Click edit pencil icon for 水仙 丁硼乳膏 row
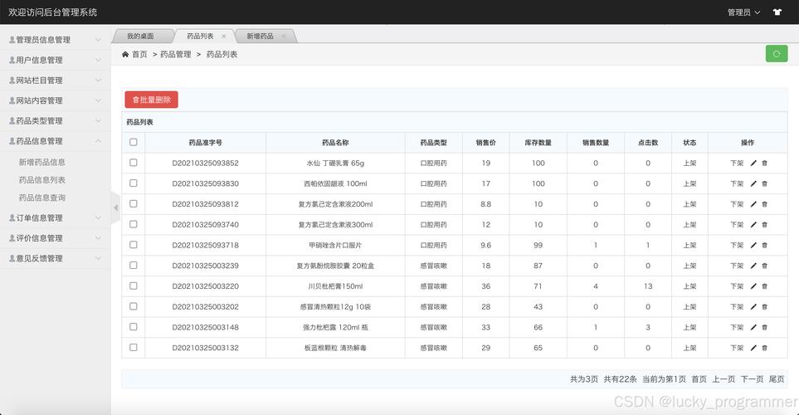The height and width of the screenshot is (415, 799). coord(753,164)
